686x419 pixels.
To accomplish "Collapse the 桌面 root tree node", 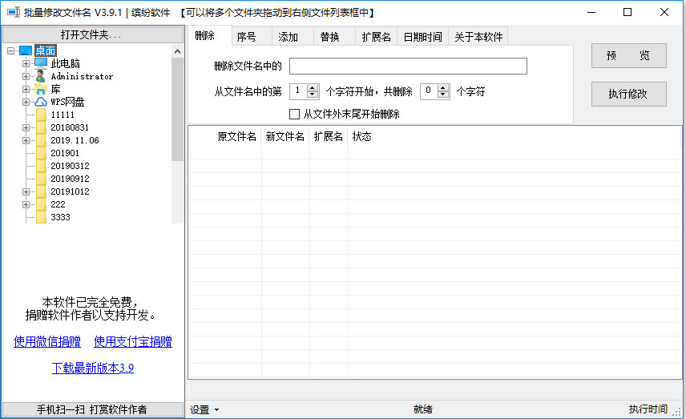I will pos(11,50).
